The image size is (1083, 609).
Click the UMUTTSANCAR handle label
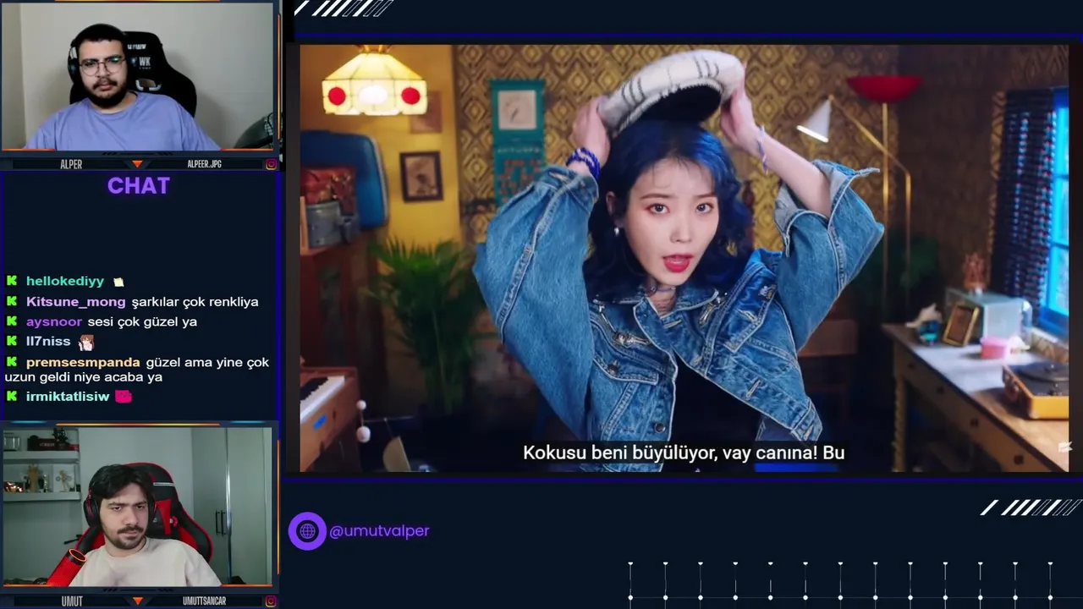(204, 601)
